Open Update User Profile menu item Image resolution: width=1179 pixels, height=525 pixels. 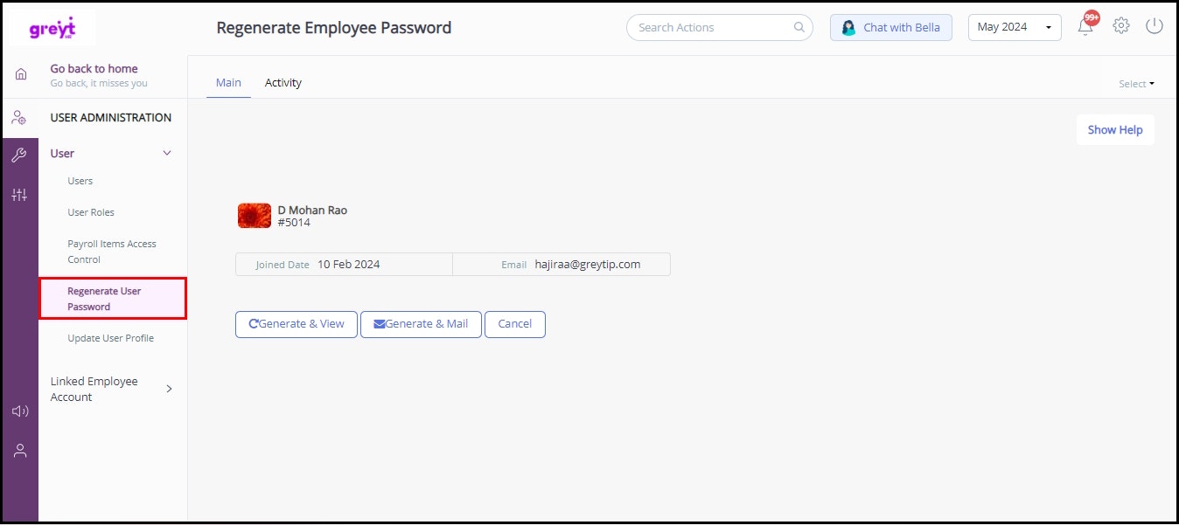(111, 338)
